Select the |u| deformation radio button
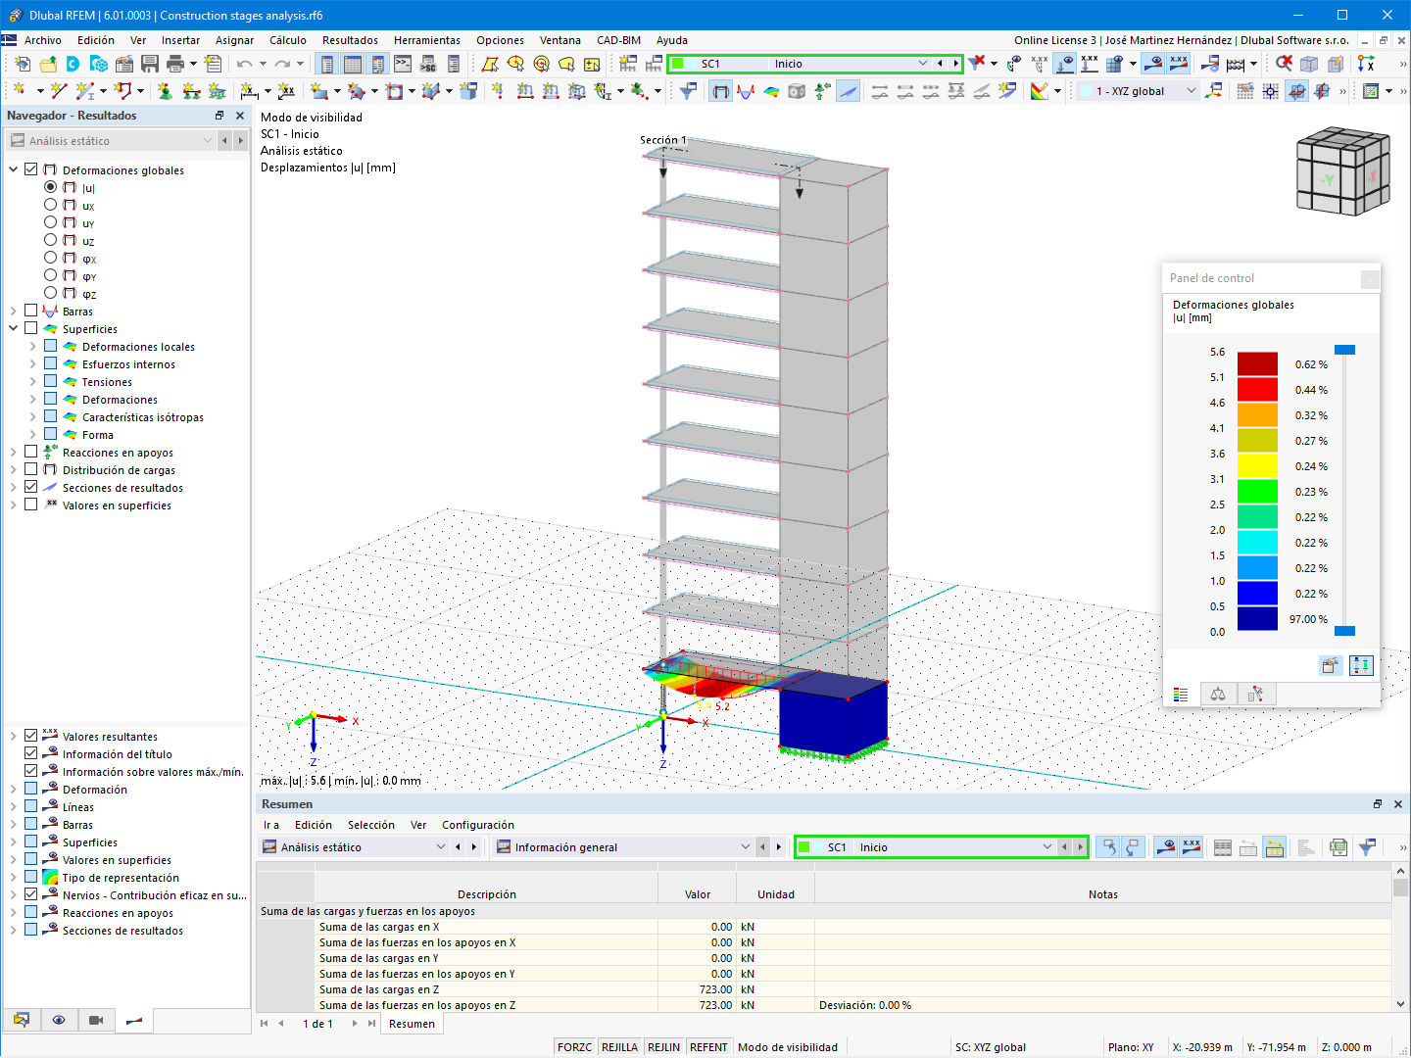 tap(50, 187)
